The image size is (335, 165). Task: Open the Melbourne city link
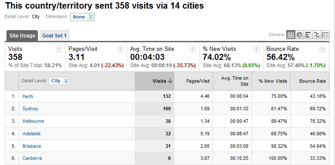coord(33,121)
